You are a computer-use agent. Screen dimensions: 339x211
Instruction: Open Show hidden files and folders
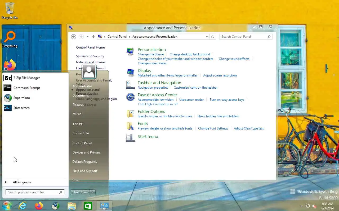(218, 116)
